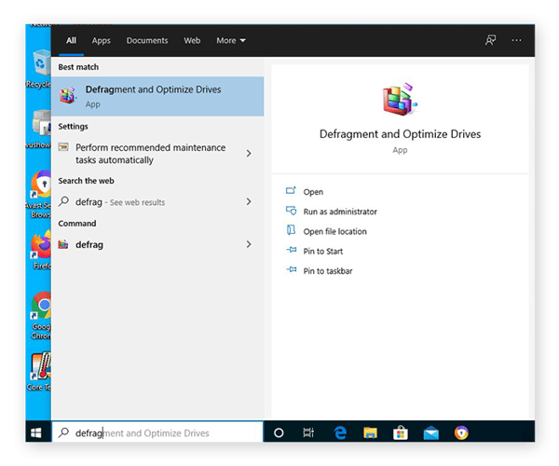Click the defrag command icon
The image size is (559, 466).
click(63, 244)
